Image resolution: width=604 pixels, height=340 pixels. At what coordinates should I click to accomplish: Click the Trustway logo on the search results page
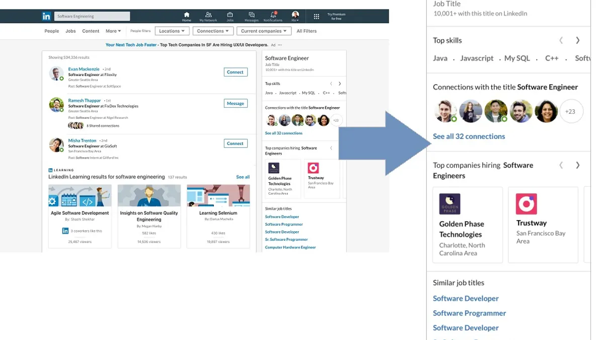pos(313,168)
